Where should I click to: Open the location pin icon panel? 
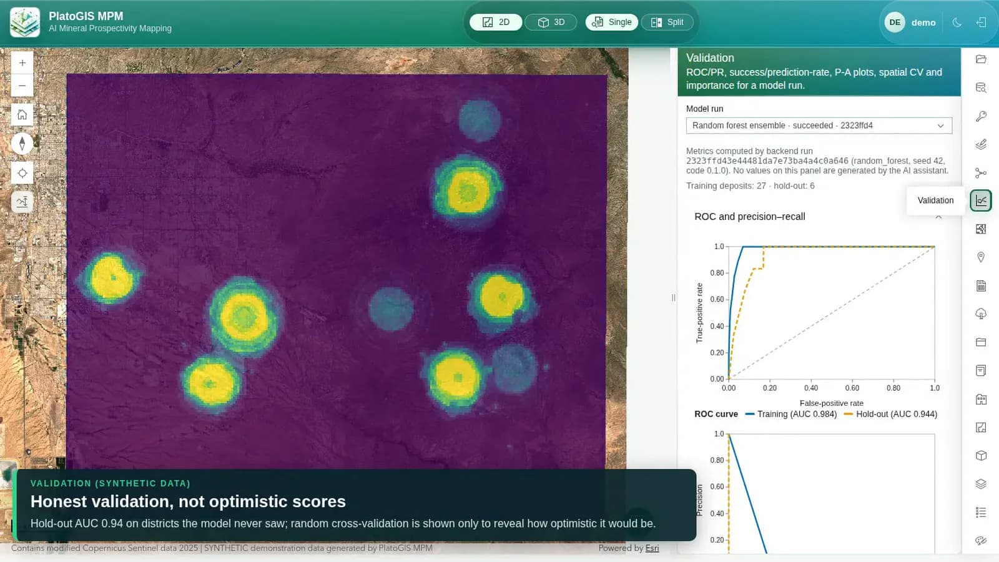[981, 257]
